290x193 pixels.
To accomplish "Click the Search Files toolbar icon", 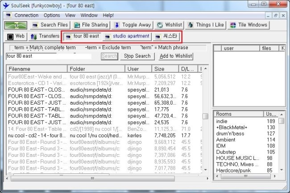I will (x=50, y=25).
